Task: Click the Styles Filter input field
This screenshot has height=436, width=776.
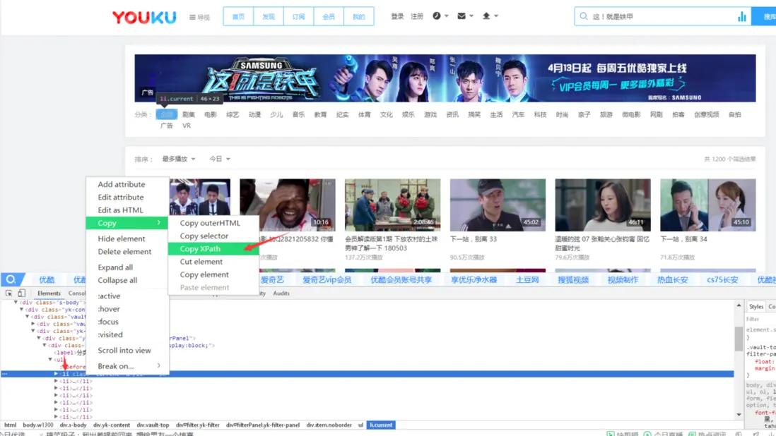Action: click(760, 319)
